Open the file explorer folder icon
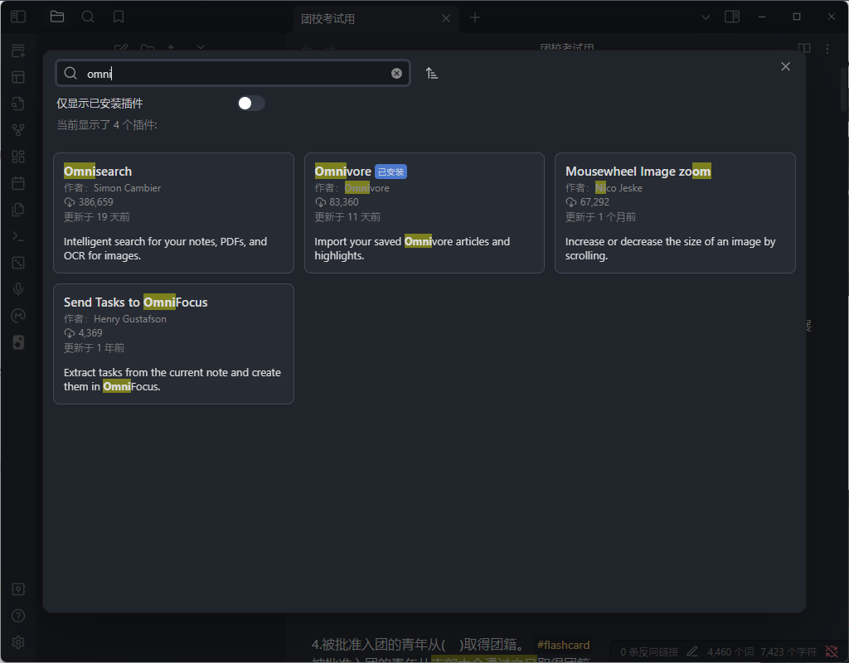The width and height of the screenshot is (849, 663). pos(57,17)
